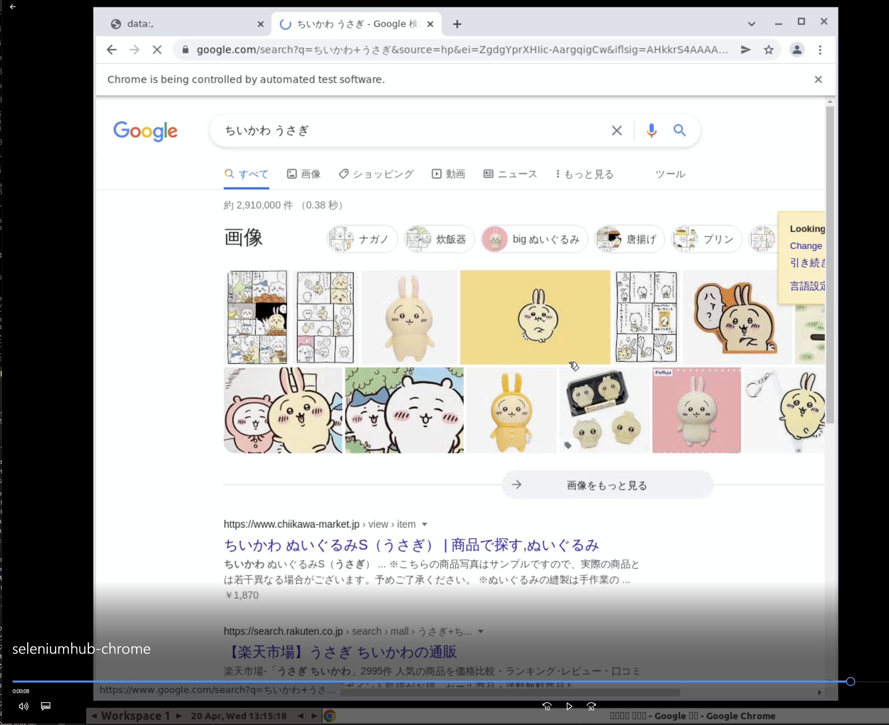Expand rakuten result options arrow
Viewport: 889px width, 725px height.
(x=481, y=631)
